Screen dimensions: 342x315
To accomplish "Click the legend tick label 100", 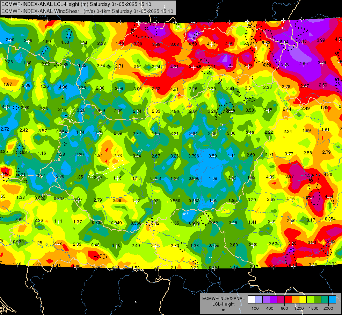I will point(255,308).
